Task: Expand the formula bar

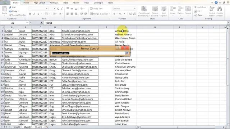Action: tap(229, 23)
